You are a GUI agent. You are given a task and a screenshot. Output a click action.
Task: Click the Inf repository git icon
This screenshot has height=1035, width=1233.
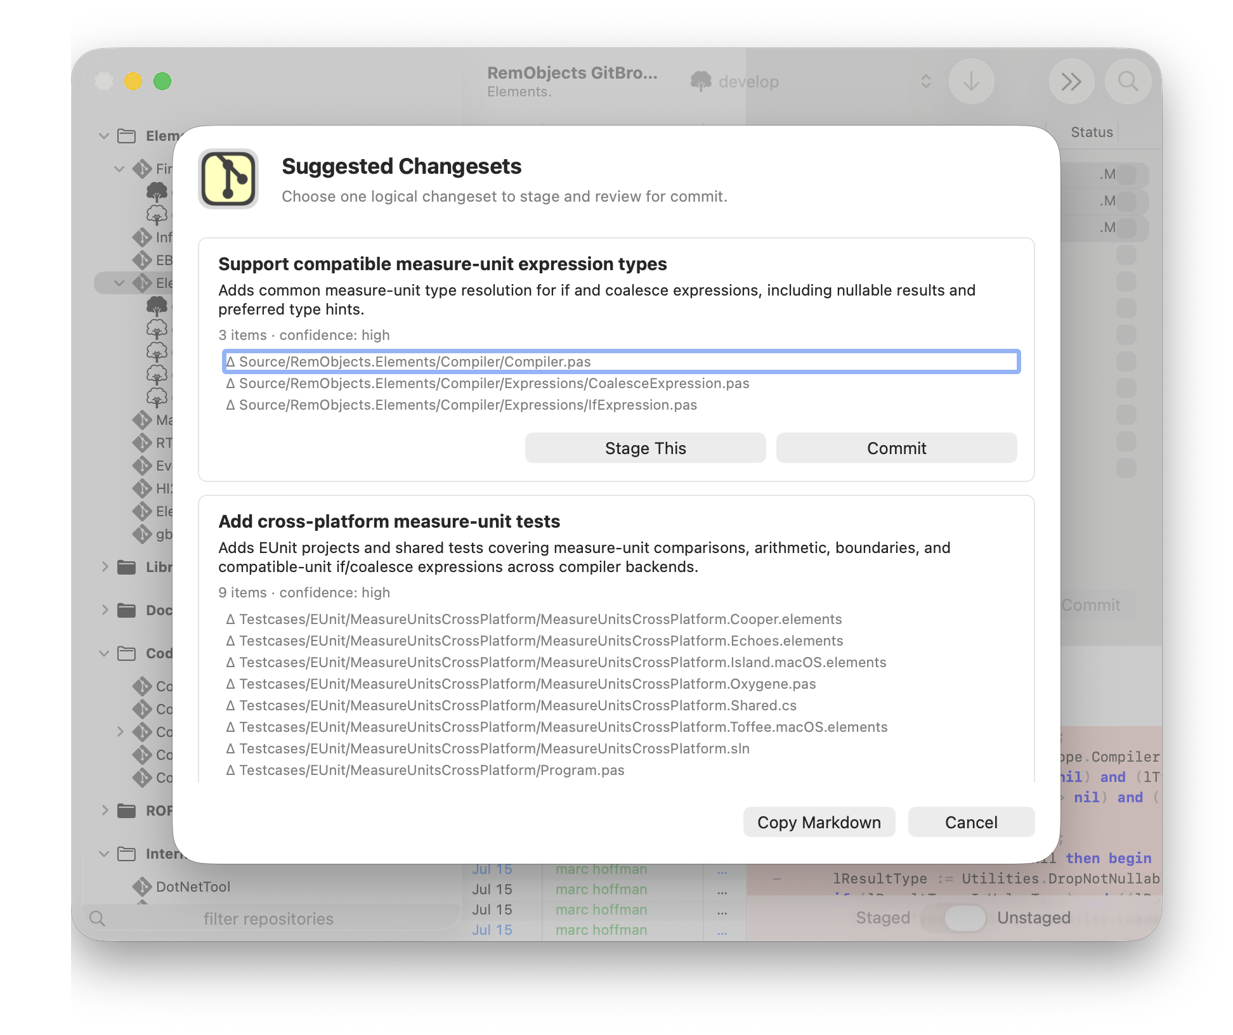pyautogui.click(x=142, y=237)
